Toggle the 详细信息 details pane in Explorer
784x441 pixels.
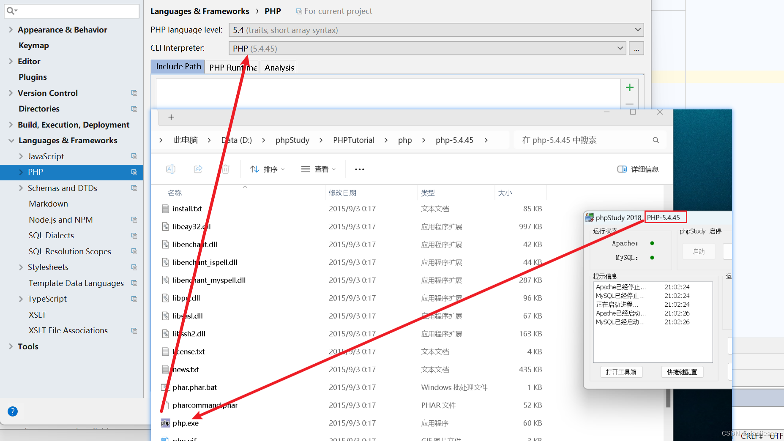pos(638,169)
